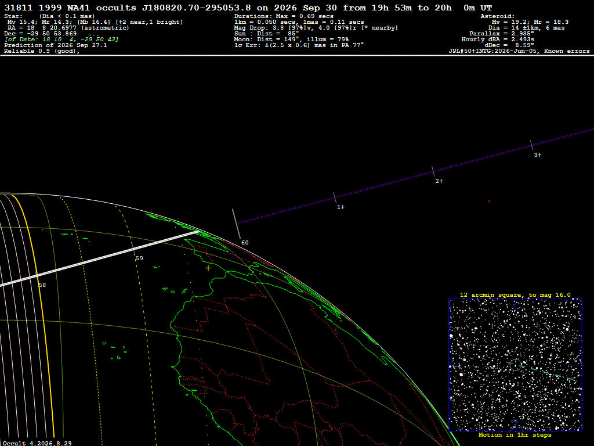Viewport: 594px width, 446px height.
Task: Click the small red dot right of path
Action: click(488, 201)
